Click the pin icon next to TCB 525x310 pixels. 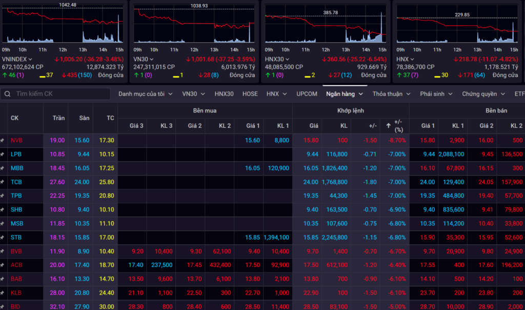3,182
